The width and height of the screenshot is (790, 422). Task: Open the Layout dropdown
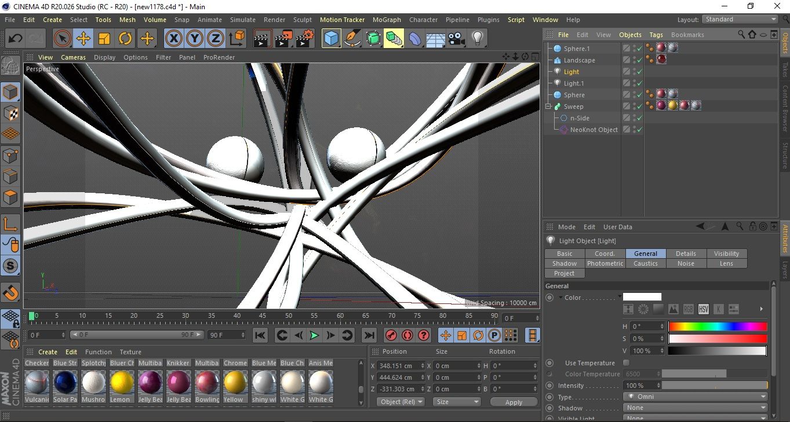[740, 19]
